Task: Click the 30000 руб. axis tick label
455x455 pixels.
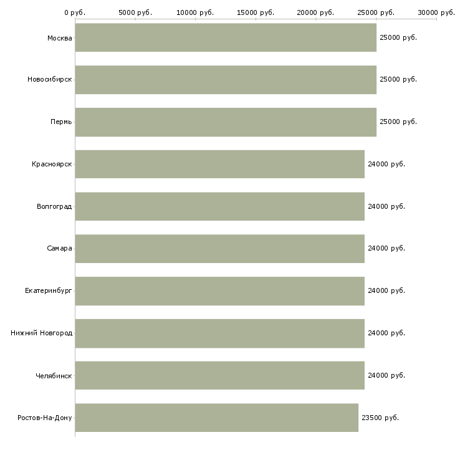Action: click(x=436, y=12)
